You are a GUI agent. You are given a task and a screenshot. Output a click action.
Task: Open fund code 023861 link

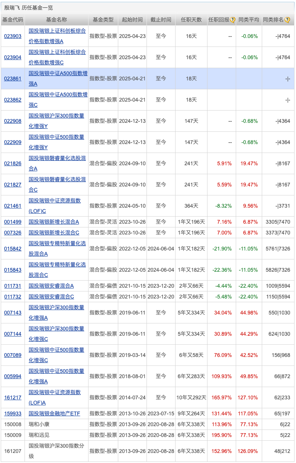(13, 79)
